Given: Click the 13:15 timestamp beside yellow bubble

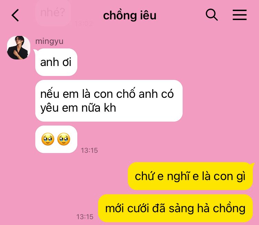Looking at the screenshot, I should pyautogui.click(x=85, y=217).
